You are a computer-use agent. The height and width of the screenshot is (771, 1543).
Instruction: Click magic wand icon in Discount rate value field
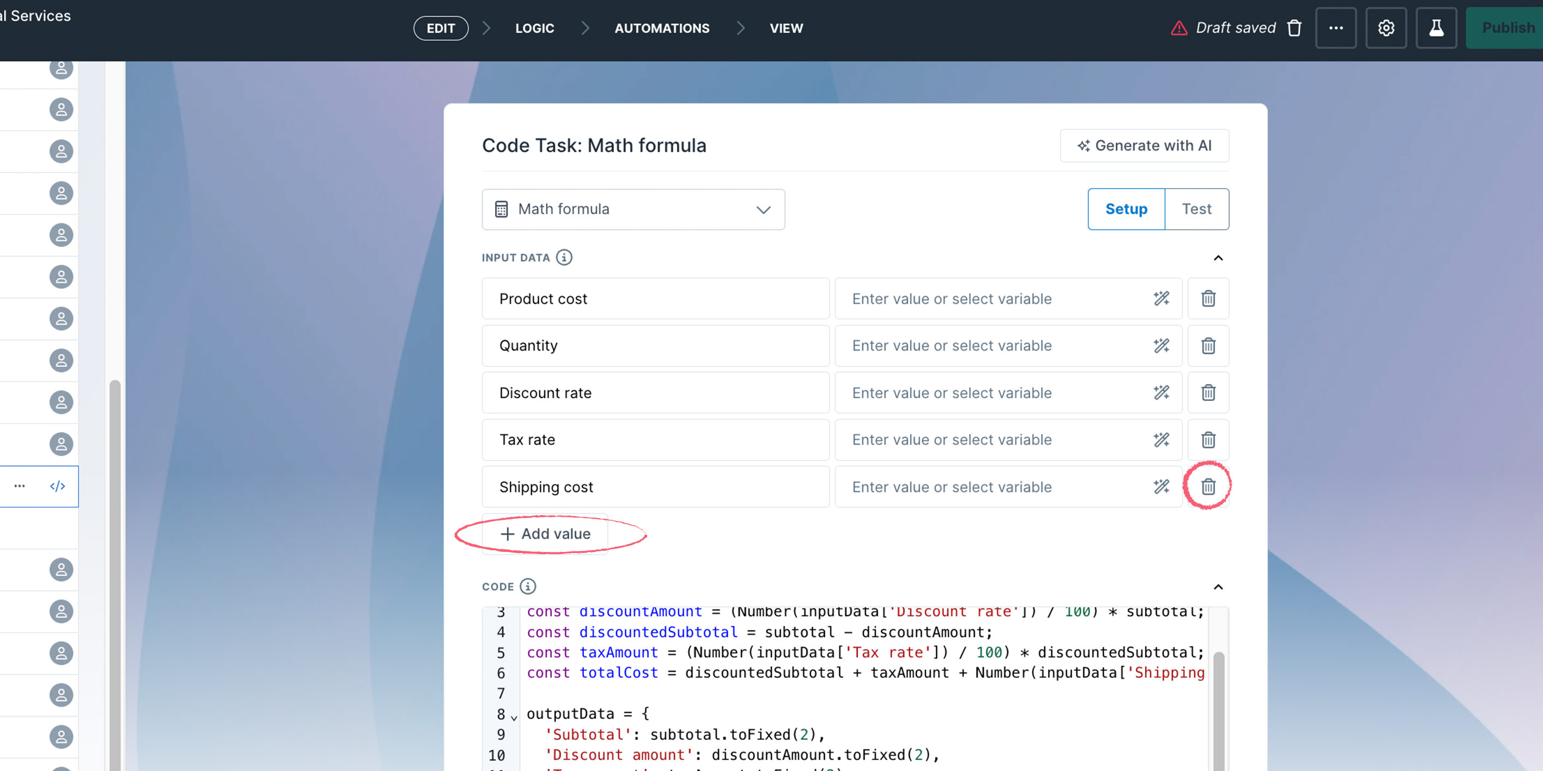pyautogui.click(x=1161, y=393)
